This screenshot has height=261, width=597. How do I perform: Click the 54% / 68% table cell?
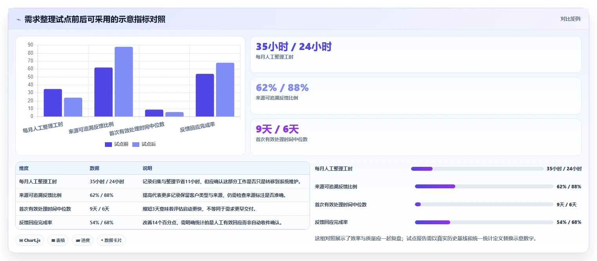(101, 222)
